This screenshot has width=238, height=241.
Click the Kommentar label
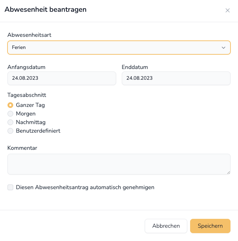(22, 148)
